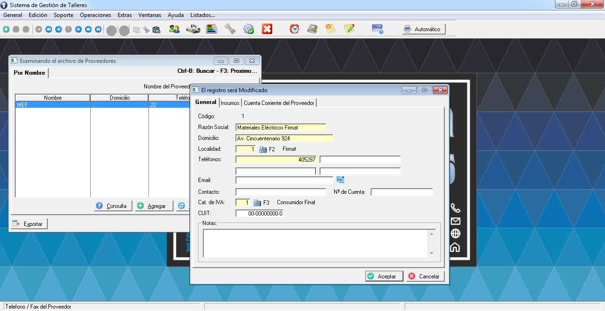
Task: Click the wrench tool icon in toolbar
Action: coord(230,29)
